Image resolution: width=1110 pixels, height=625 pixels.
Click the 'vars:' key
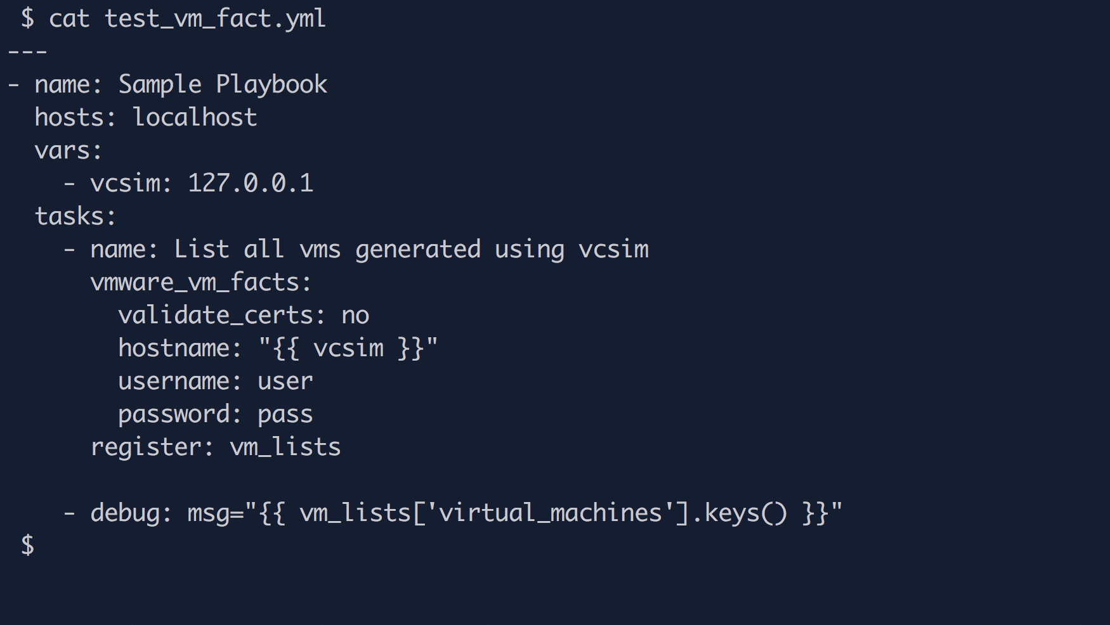(x=68, y=151)
